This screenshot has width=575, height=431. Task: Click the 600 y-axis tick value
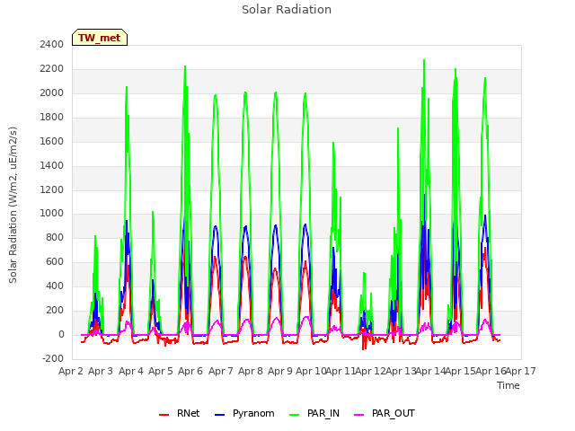[x=55, y=261]
